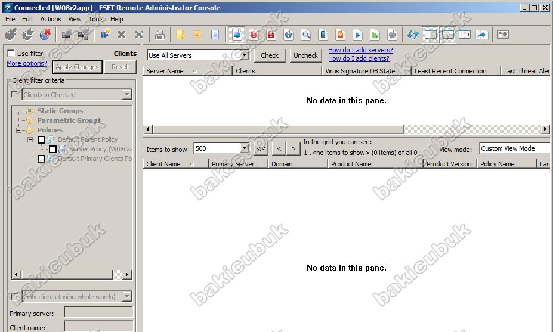Open the blue play tasks icon
This screenshot has height=332, width=553.
click(357, 35)
